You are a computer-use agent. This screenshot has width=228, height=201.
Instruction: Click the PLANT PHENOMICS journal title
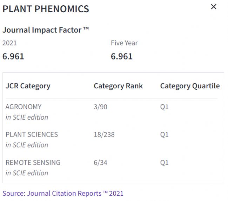click(46, 9)
